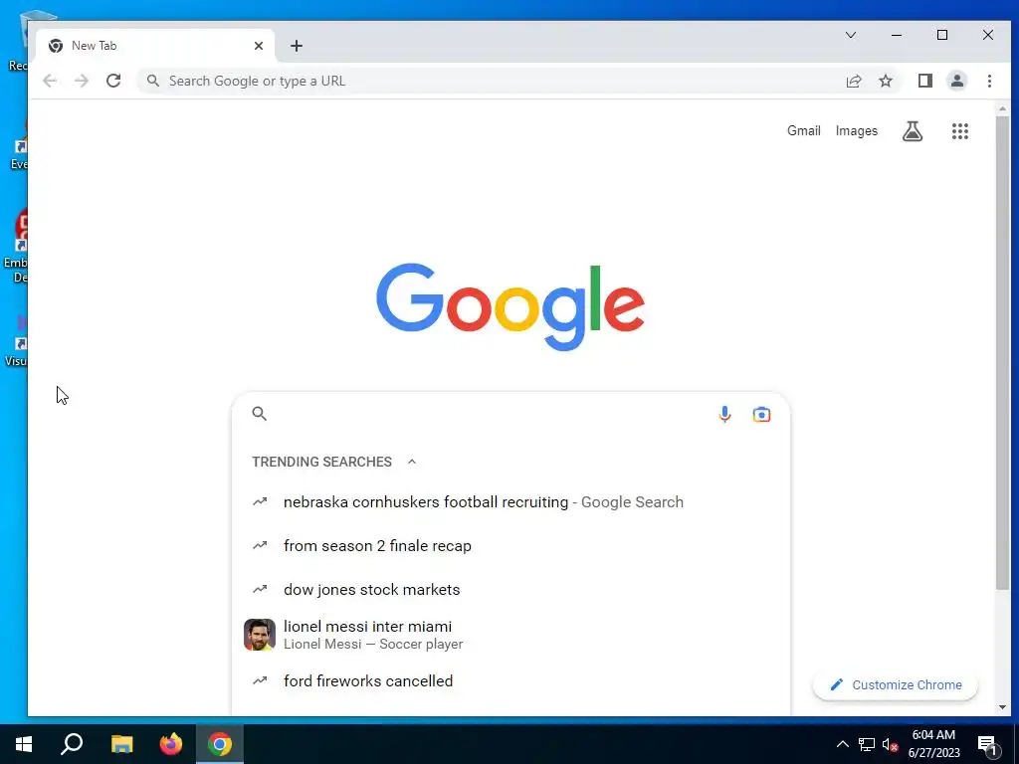
Task: Click the Lionel Messi thumbnail photo
Action: [x=260, y=635]
